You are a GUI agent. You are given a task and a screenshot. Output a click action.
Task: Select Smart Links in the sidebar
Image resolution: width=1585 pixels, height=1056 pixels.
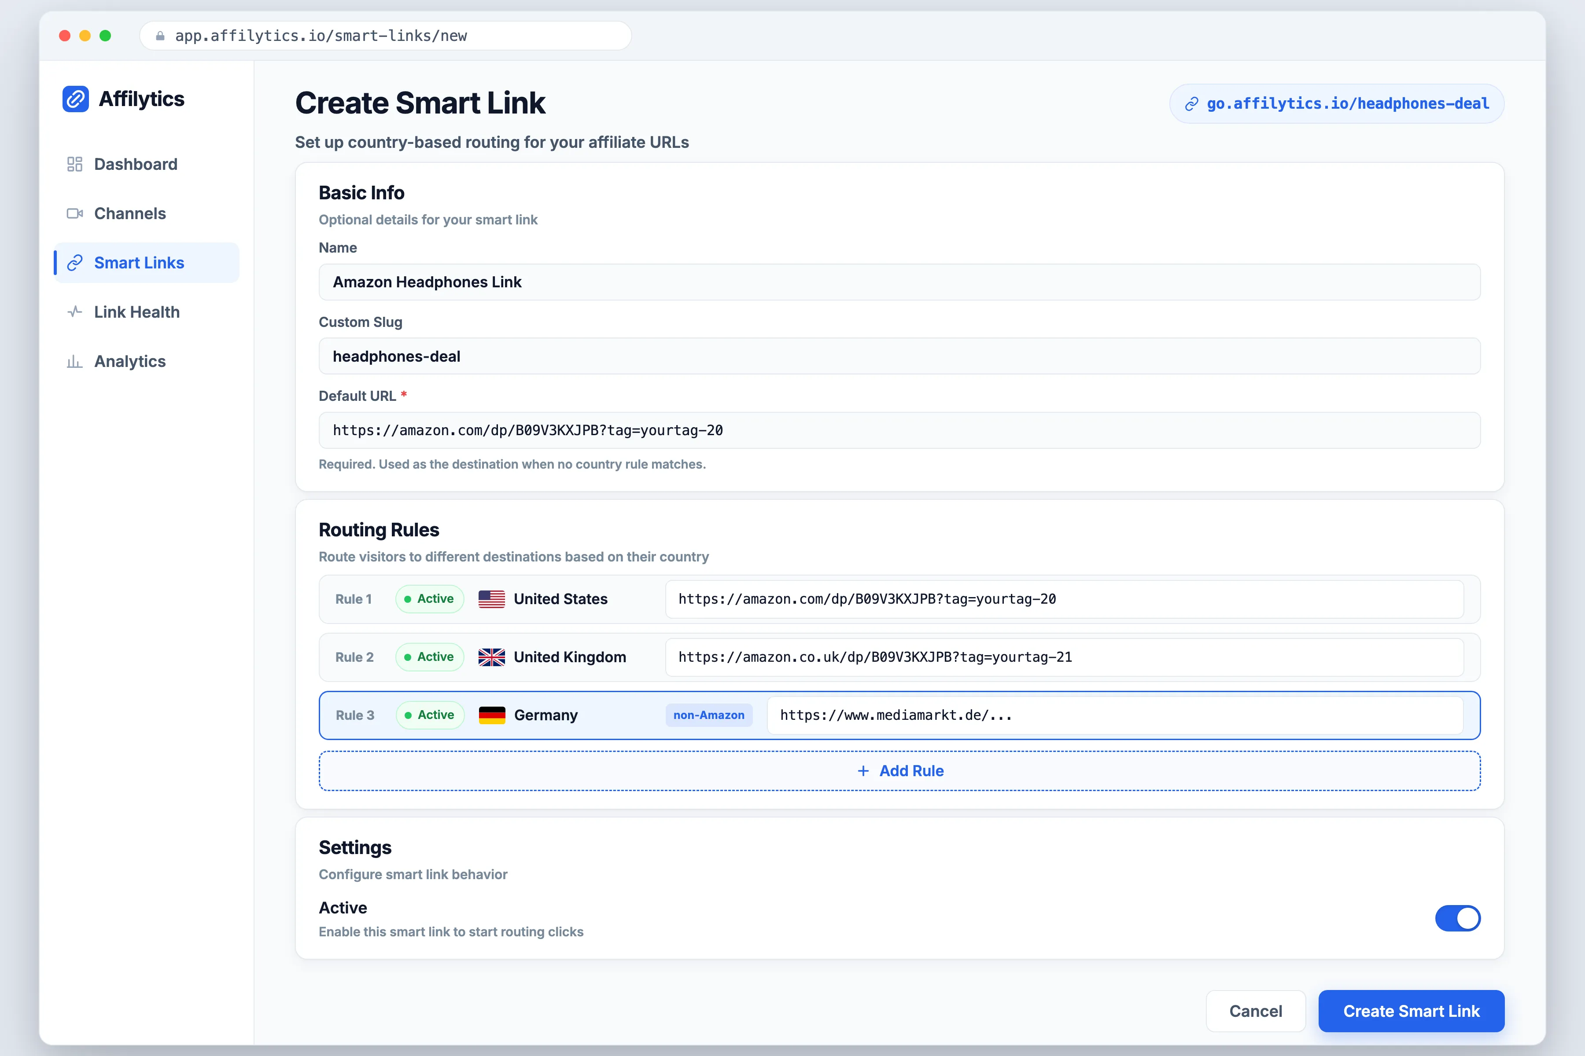click(146, 263)
